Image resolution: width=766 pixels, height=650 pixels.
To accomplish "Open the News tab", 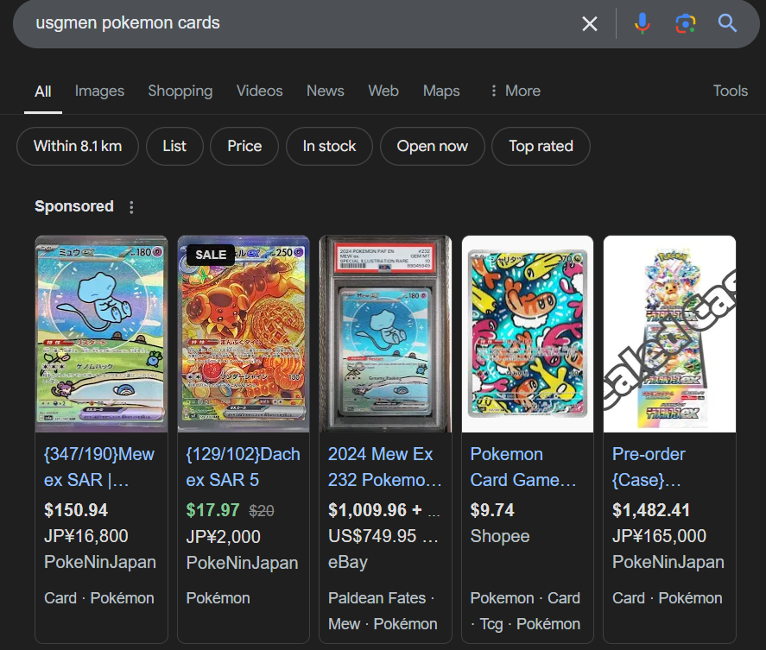I will pyautogui.click(x=326, y=91).
